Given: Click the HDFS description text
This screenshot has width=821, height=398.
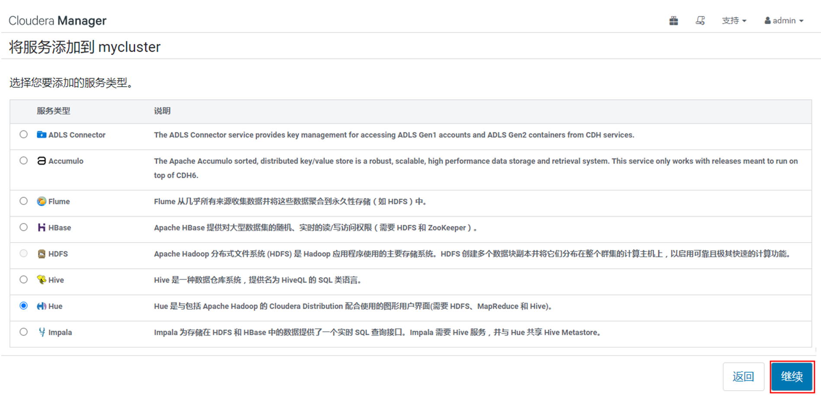Looking at the screenshot, I should point(472,254).
